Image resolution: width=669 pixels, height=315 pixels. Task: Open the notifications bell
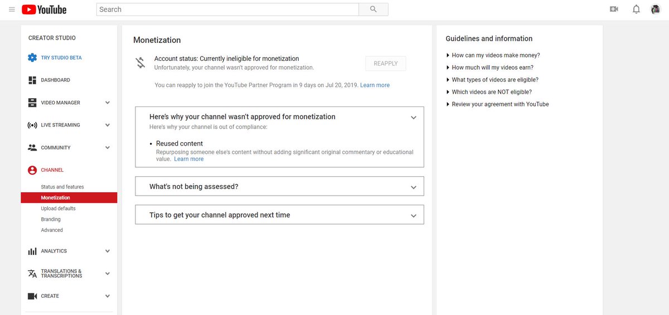click(636, 9)
